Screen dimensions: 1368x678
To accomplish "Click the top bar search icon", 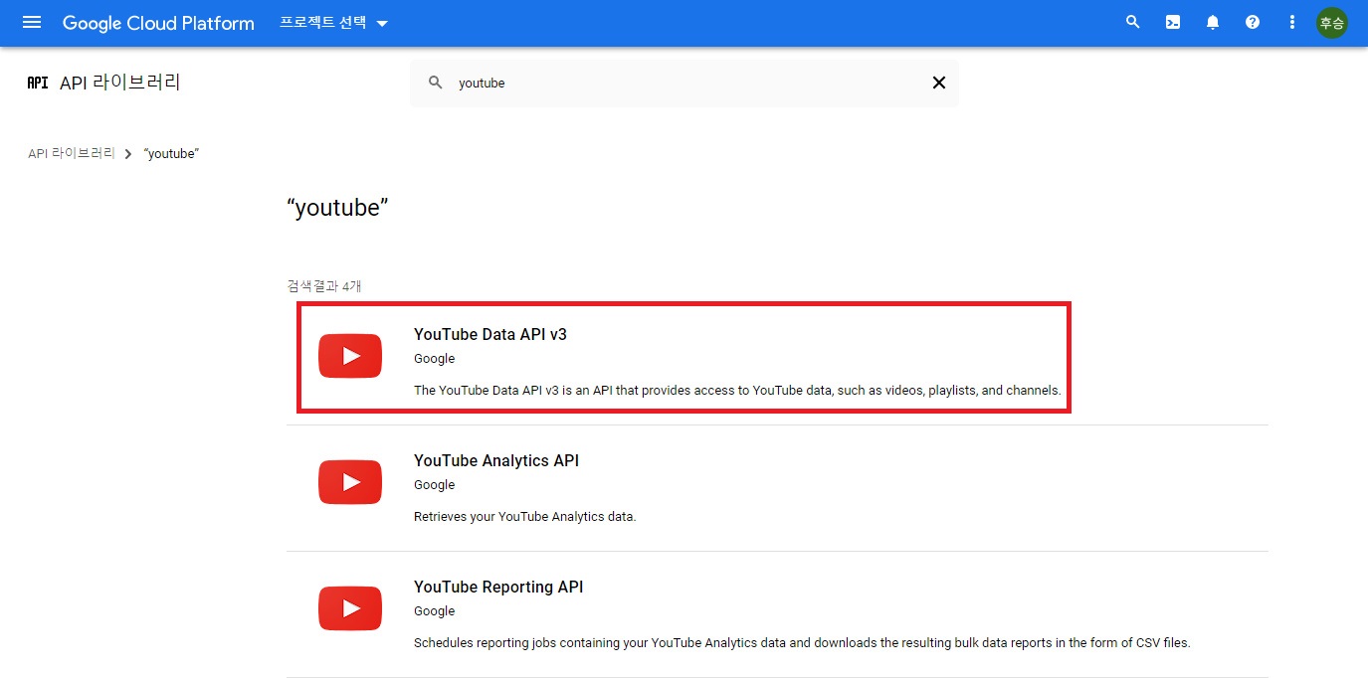I will pos(1132,22).
